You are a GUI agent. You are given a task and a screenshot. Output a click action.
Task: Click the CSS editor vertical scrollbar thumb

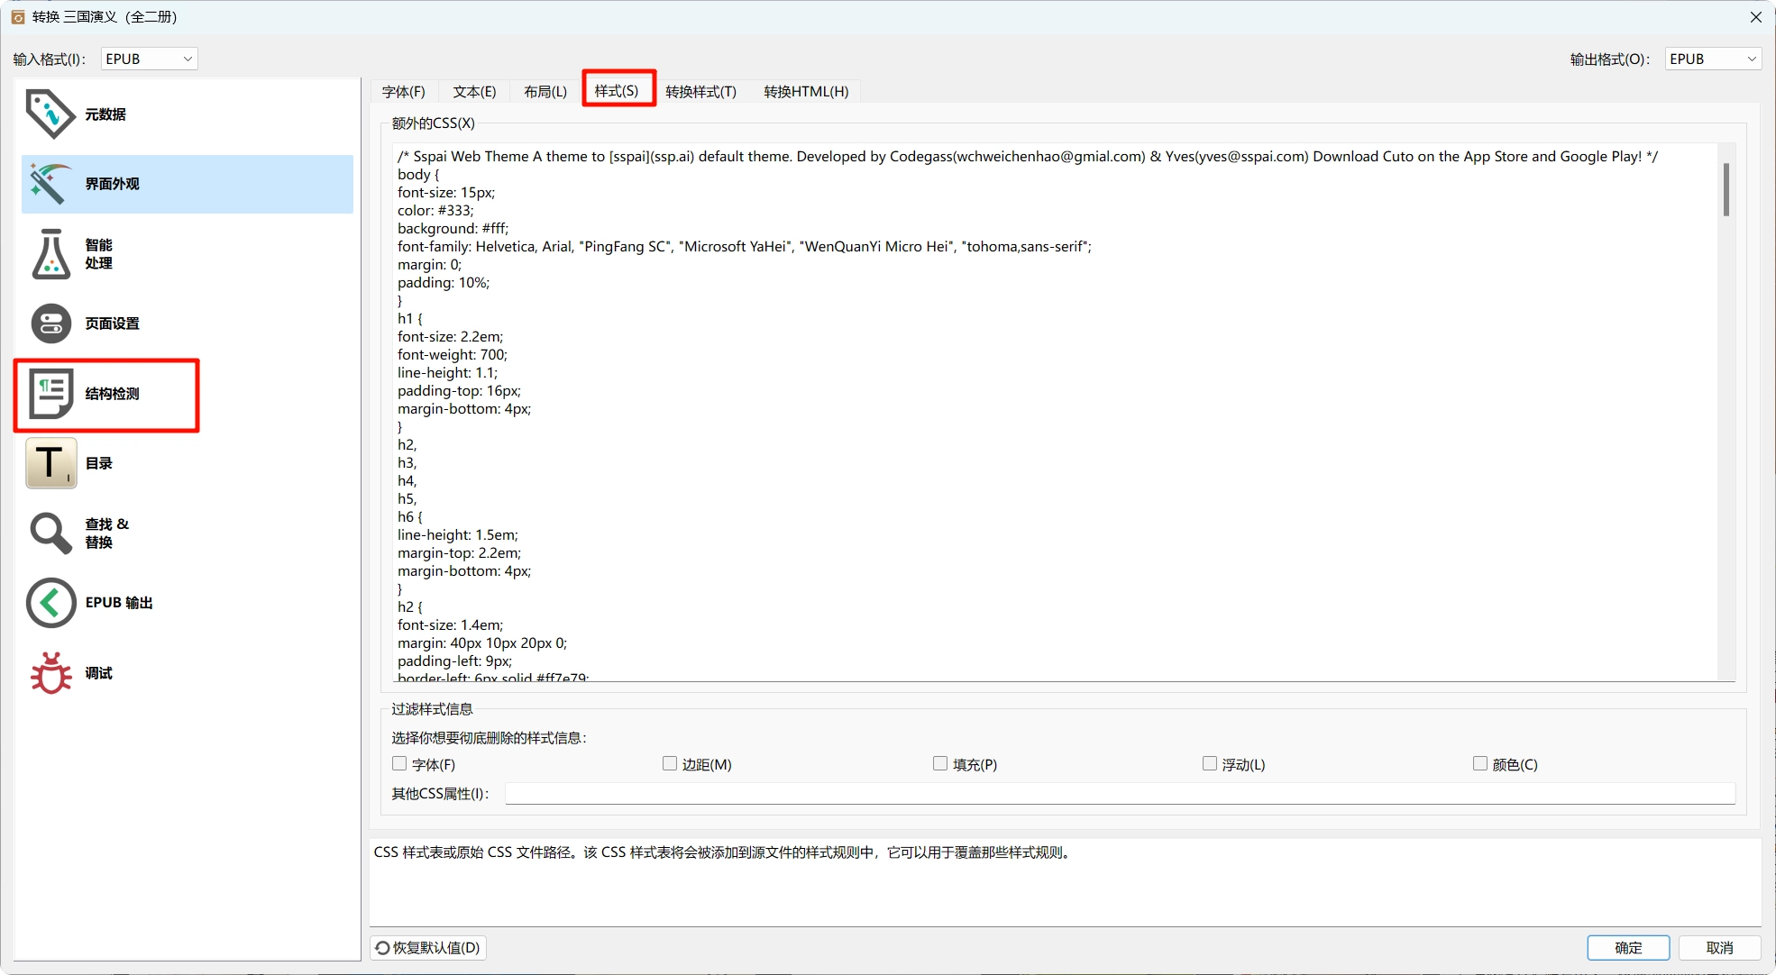(x=1726, y=189)
